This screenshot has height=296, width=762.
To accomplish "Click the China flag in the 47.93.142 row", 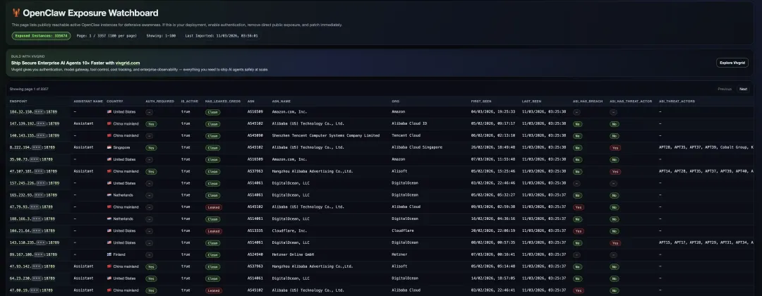I will [109, 266].
